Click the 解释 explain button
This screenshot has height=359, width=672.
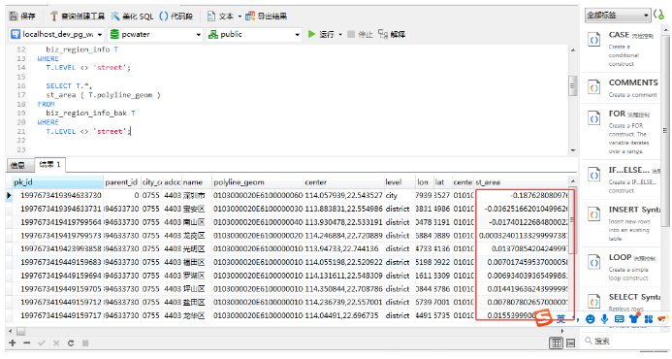pos(392,34)
